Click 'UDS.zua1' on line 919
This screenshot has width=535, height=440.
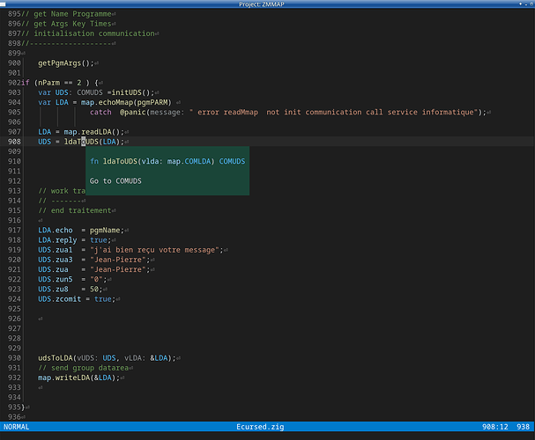(56, 250)
